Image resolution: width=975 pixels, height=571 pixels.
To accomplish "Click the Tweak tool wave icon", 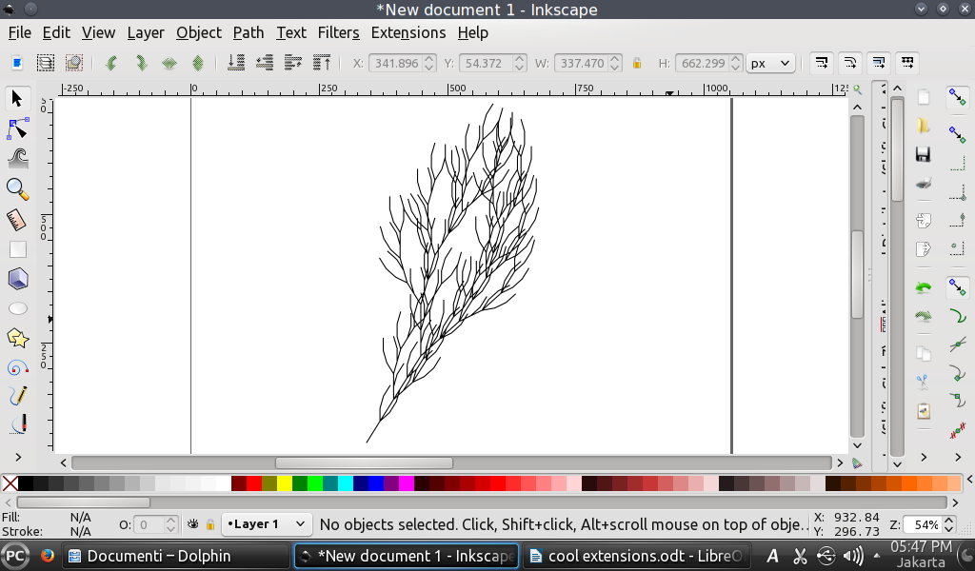I will (x=17, y=158).
